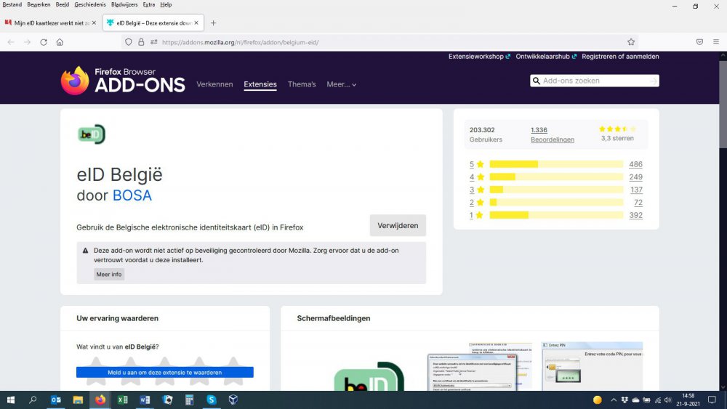Open the Bladwijzers menu
The height and width of the screenshot is (409, 727).
[124, 4]
